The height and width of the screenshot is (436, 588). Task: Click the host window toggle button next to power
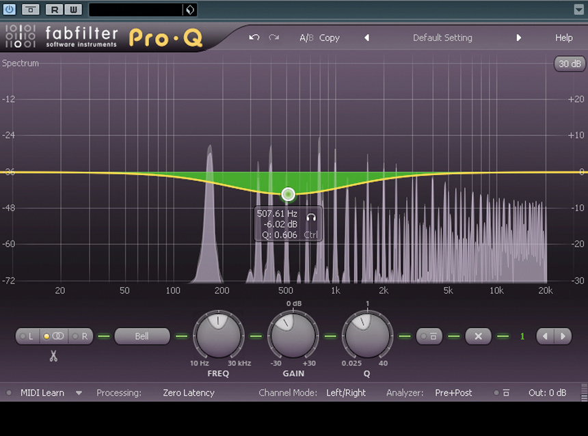pos(30,10)
